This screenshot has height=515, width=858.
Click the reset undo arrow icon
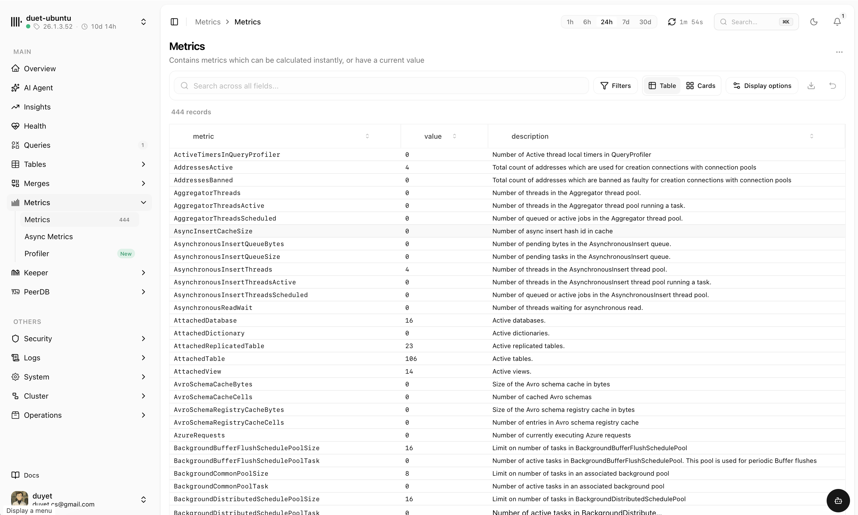(x=832, y=86)
